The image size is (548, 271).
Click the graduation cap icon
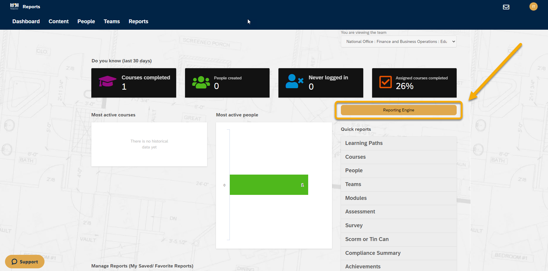pos(107,81)
